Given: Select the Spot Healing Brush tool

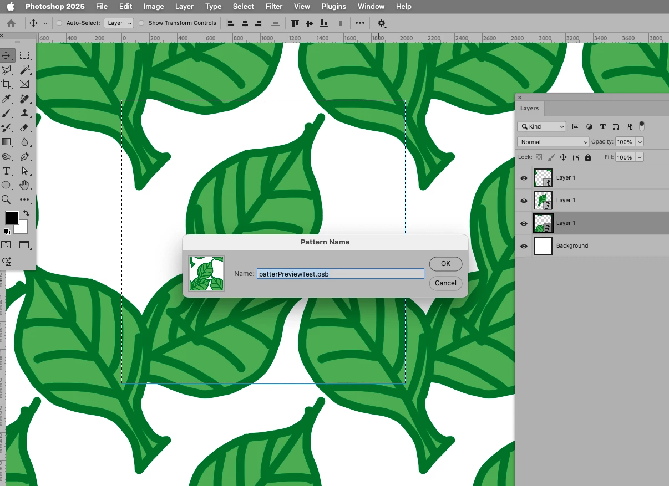Looking at the screenshot, I should point(24,99).
